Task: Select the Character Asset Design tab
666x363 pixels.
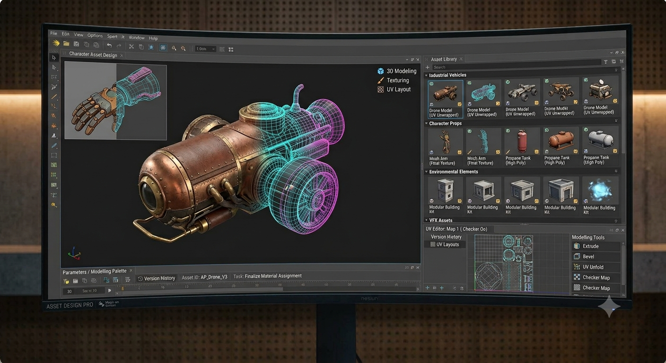Action: click(x=93, y=55)
